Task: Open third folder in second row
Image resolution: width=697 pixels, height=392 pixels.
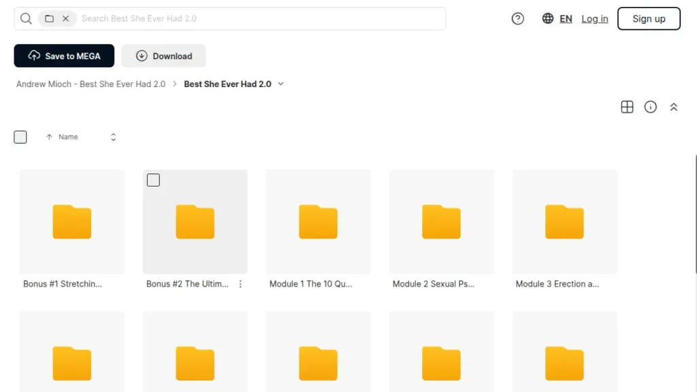Action: pyautogui.click(x=319, y=363)
